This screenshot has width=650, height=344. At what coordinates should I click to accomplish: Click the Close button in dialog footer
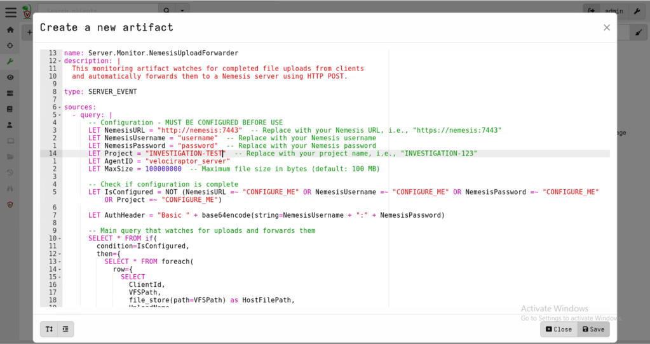click(x=559, y=329)
